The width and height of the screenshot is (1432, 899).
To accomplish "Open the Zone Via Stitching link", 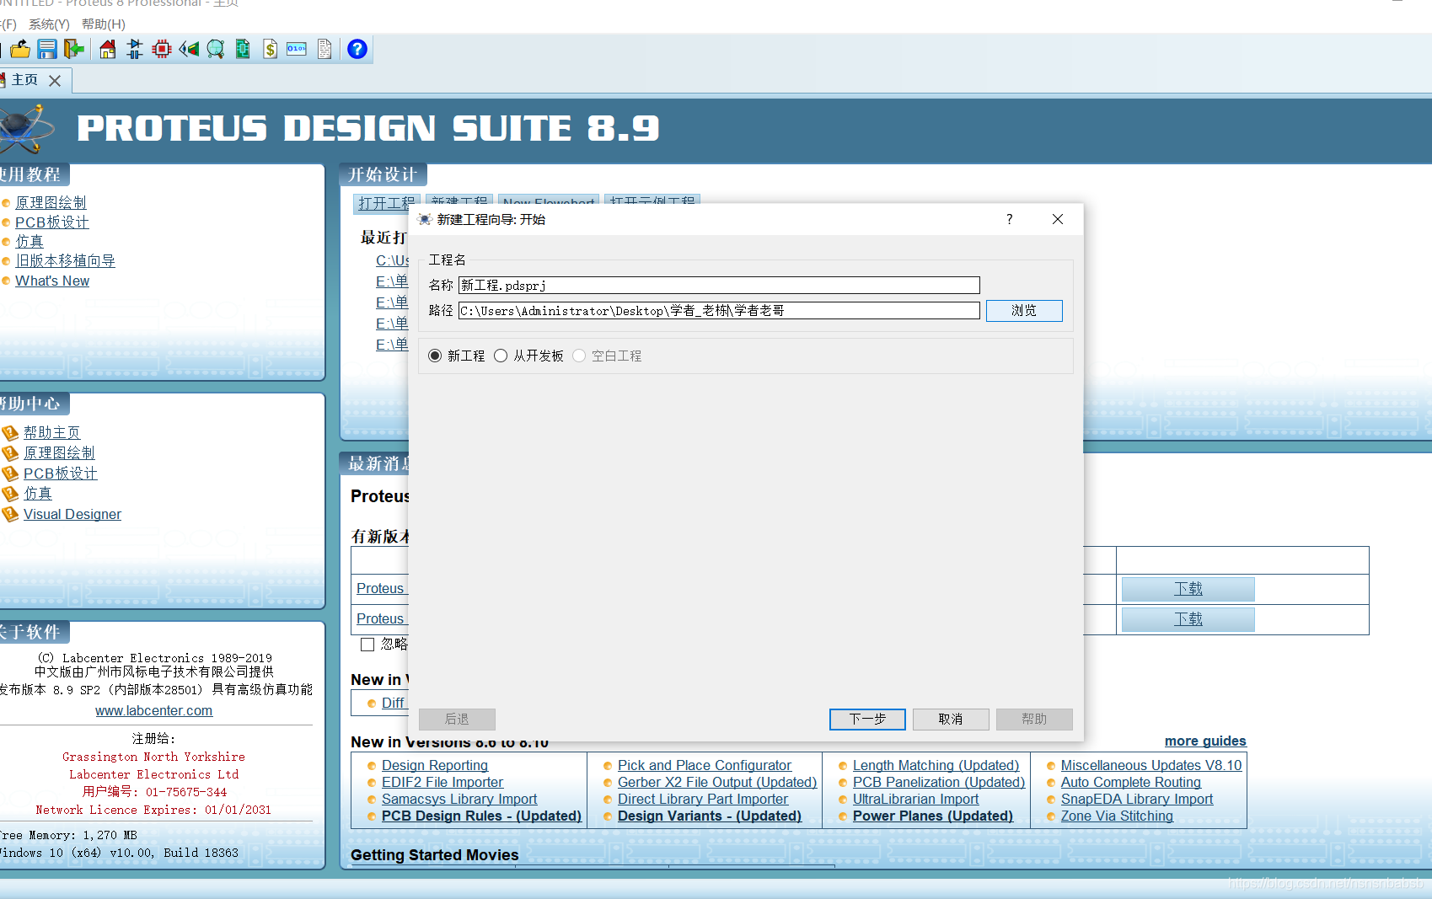I will (1117, 816).
